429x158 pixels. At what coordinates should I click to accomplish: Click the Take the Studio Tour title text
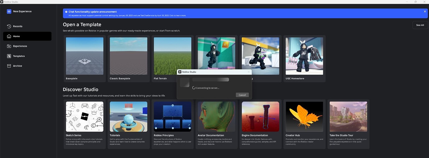point(341,135)
